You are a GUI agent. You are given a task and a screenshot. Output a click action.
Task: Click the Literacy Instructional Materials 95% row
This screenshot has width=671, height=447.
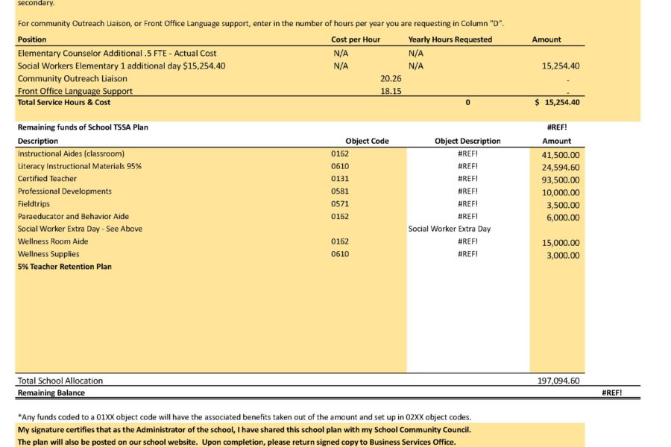[300, 166]
